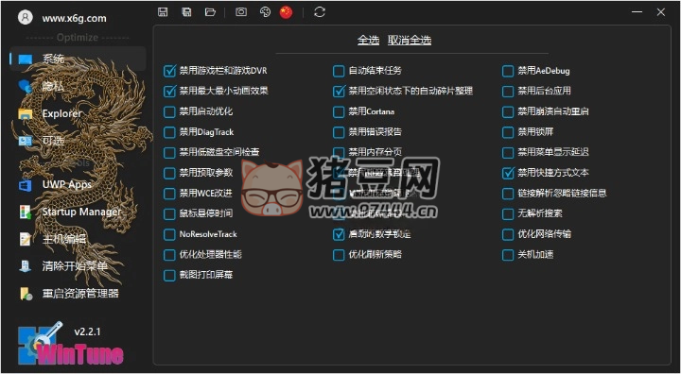Toggle 禁用AeDebug checkbox

tap(508, 71)
